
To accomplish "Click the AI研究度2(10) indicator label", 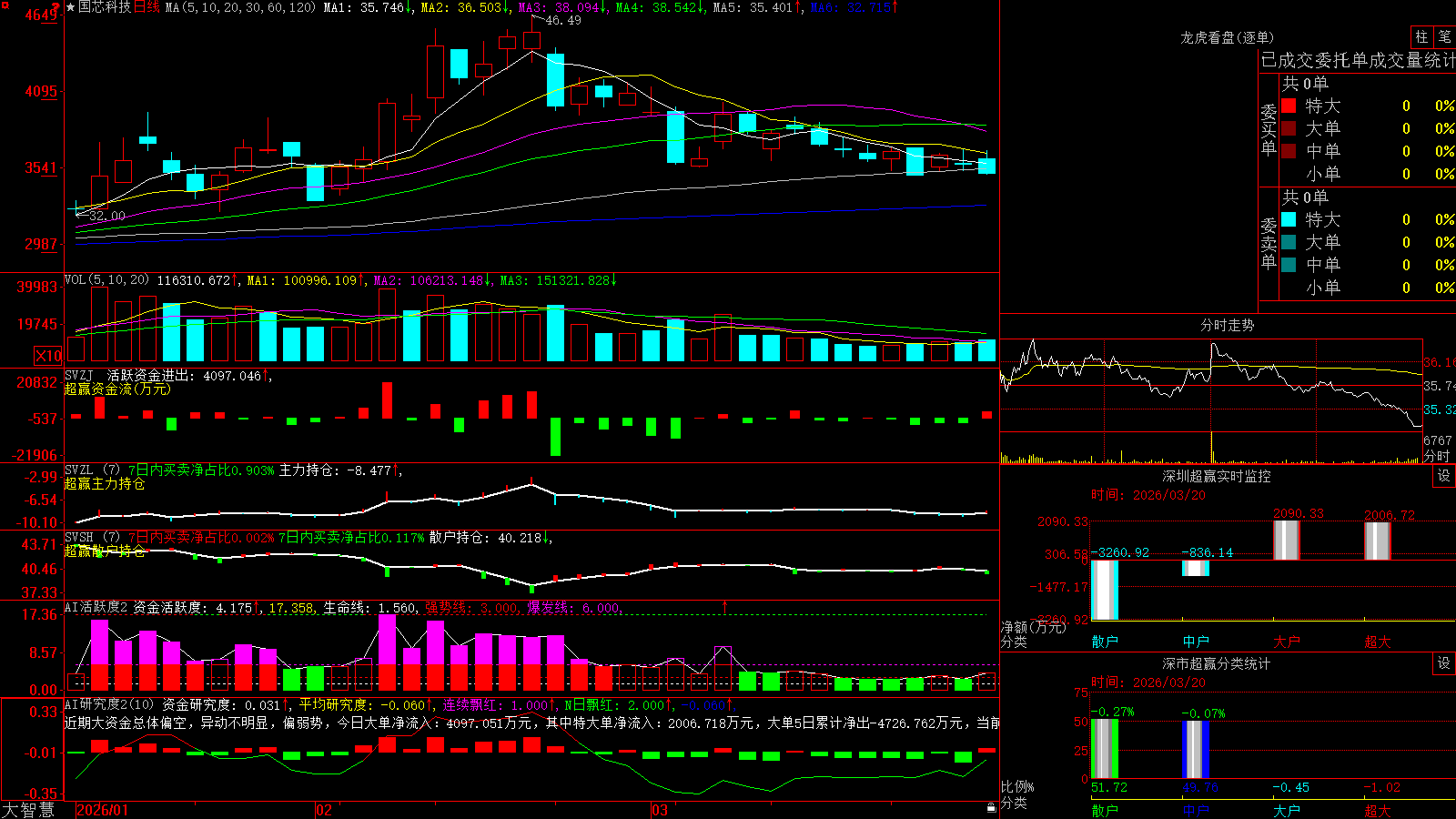I will [110, 705].
